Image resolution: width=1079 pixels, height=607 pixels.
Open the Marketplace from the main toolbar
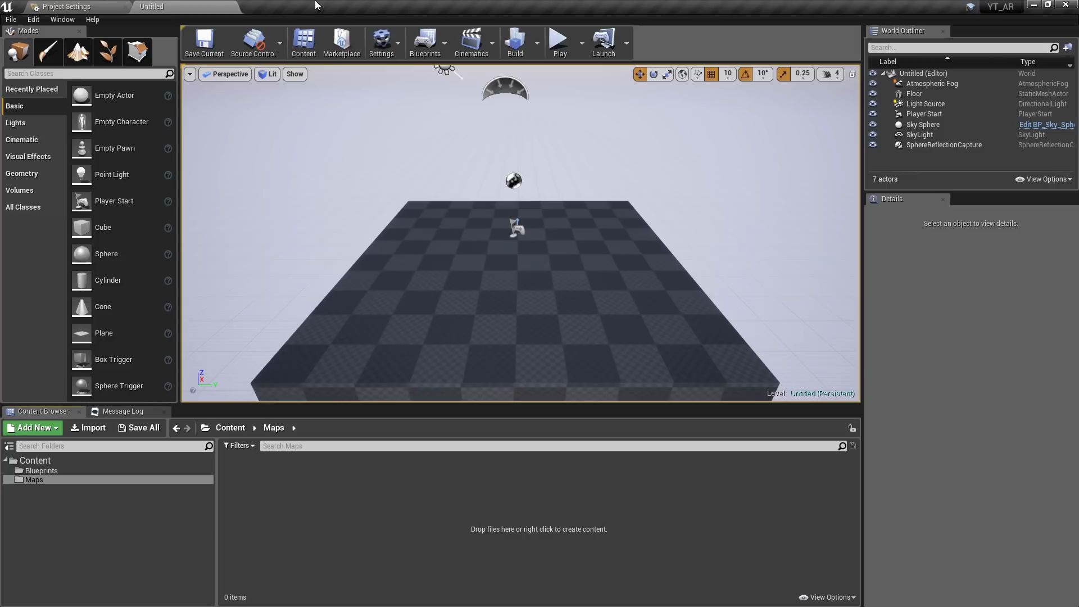click(342, 43)
